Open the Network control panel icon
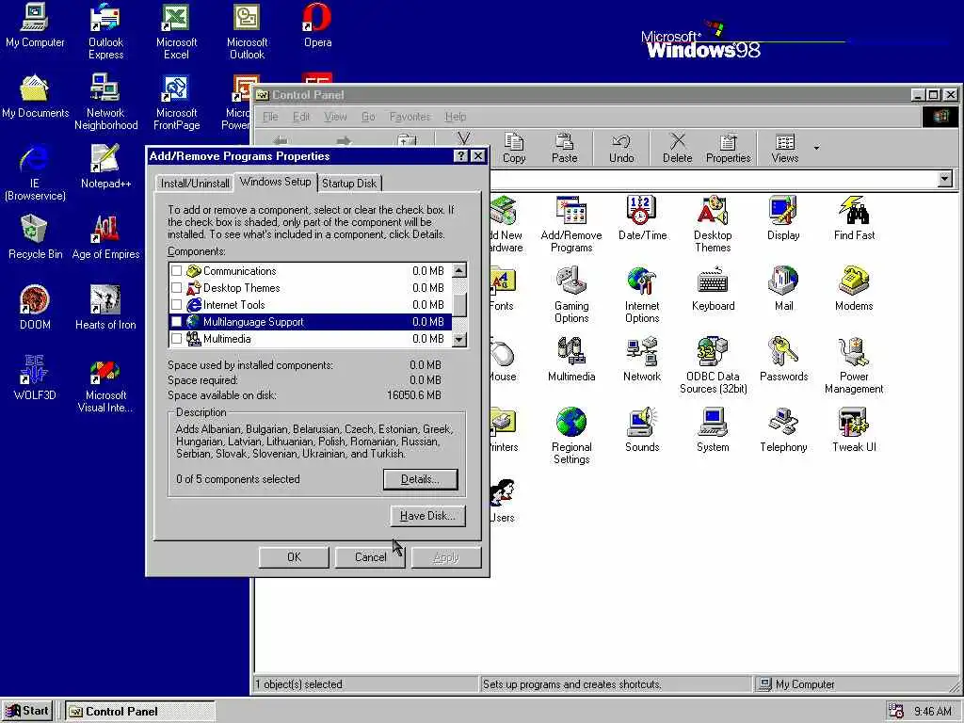The height and width of the screenshot is (723, 964). [642, 361]
